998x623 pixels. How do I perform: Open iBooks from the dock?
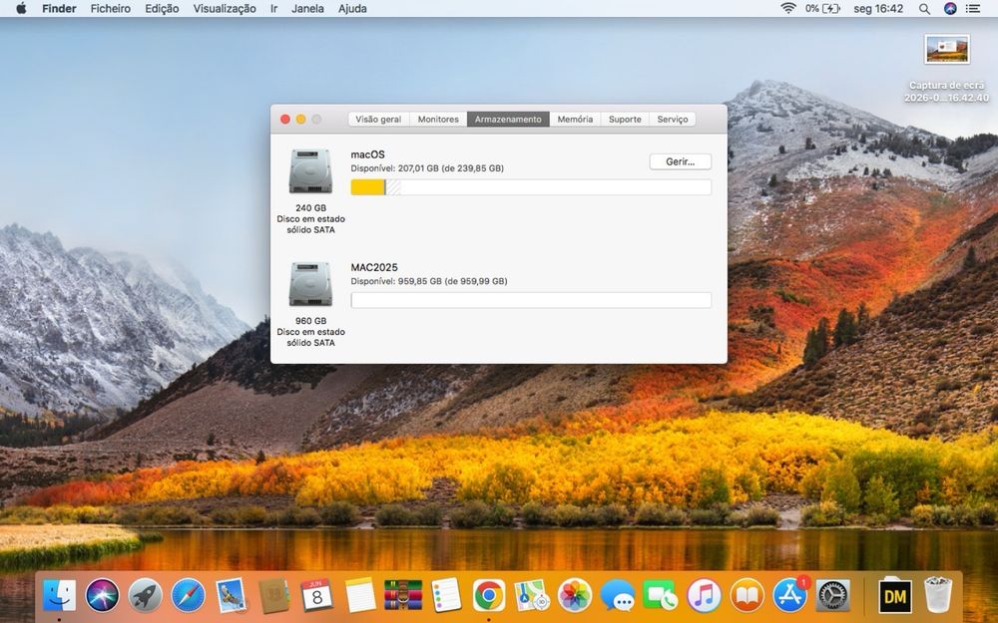(747, 596)
